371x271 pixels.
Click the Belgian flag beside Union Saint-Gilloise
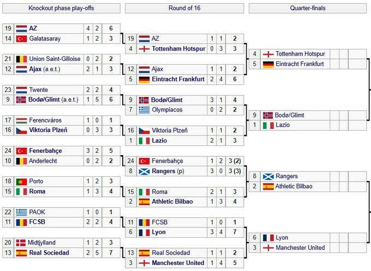21,59
